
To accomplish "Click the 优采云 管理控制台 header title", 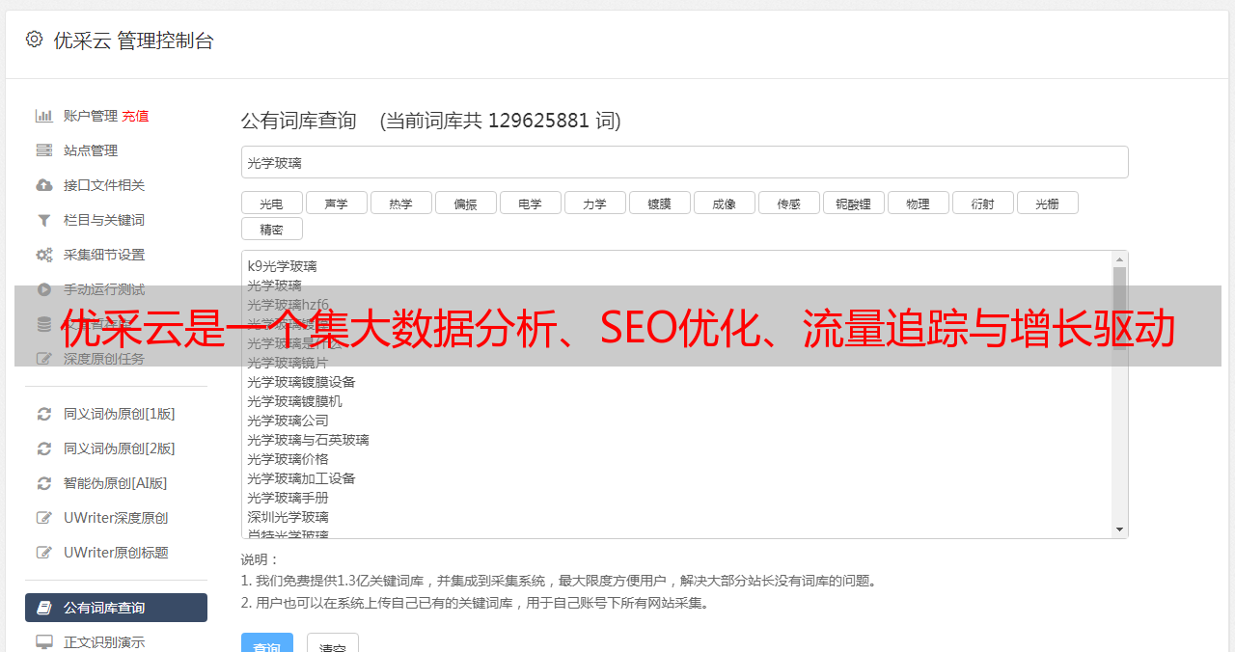I will [x=133, y=41].
